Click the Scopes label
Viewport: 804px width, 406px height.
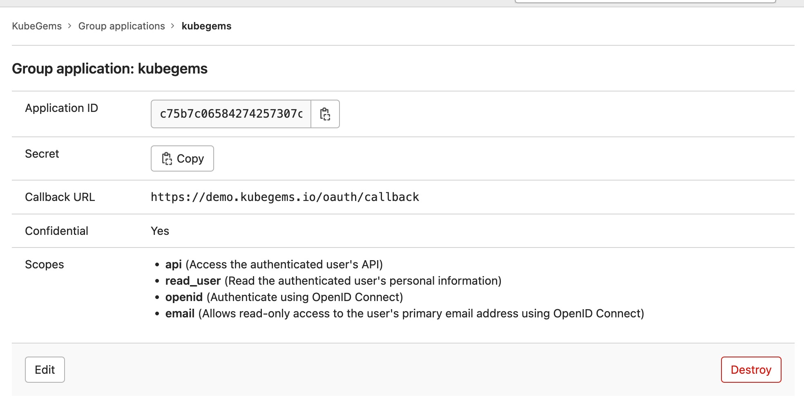coord(45,265)
